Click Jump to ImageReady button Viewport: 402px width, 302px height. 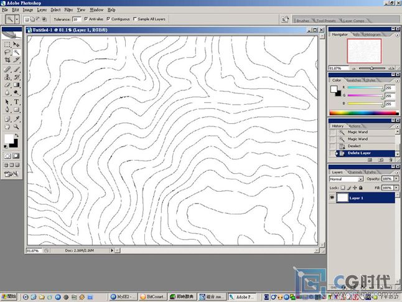[12, 174]
